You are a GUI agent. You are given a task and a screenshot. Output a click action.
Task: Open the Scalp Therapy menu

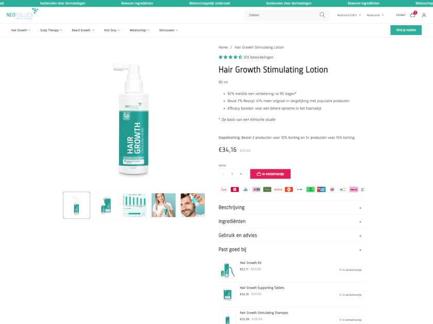click(x=51, y=30)
